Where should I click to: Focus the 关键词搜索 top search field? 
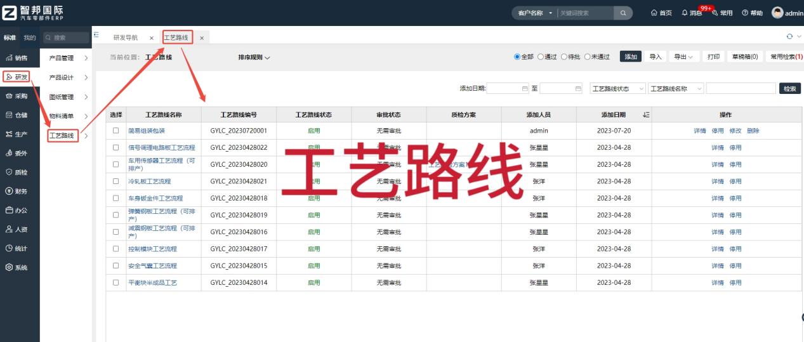(585, 13)
